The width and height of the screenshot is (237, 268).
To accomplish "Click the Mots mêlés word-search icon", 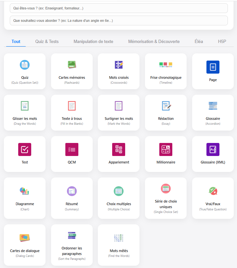I will click(119, 238).
